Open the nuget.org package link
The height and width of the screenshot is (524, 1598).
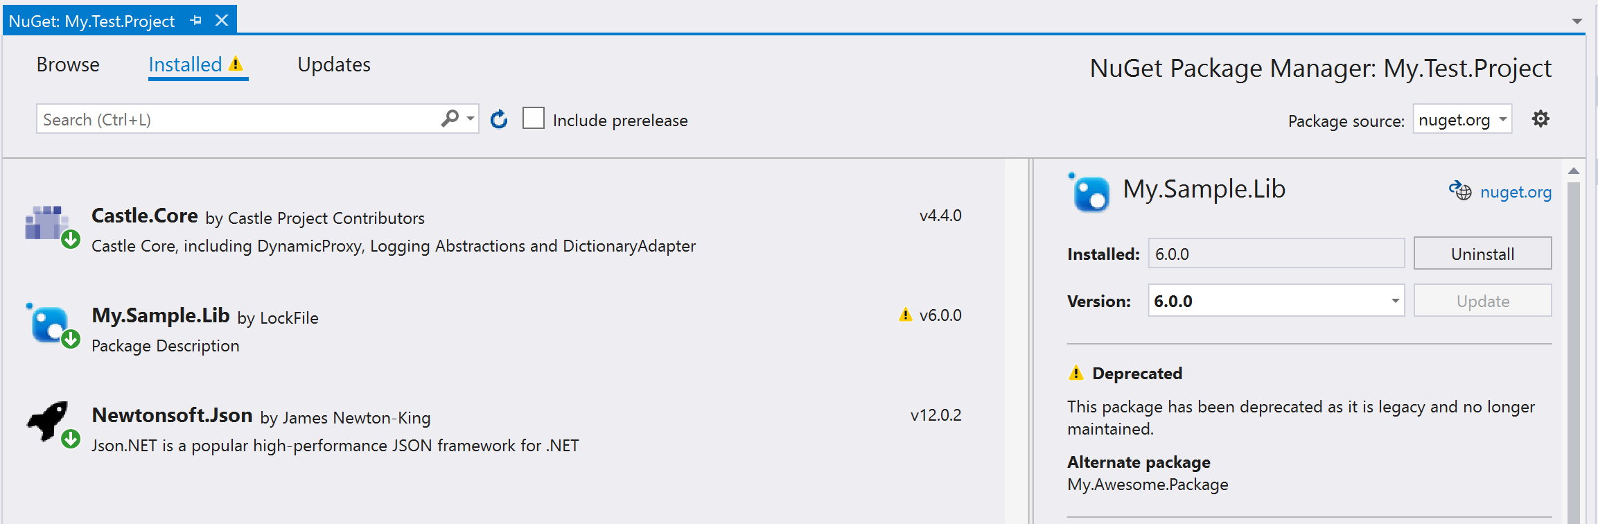pos(1515,192)
